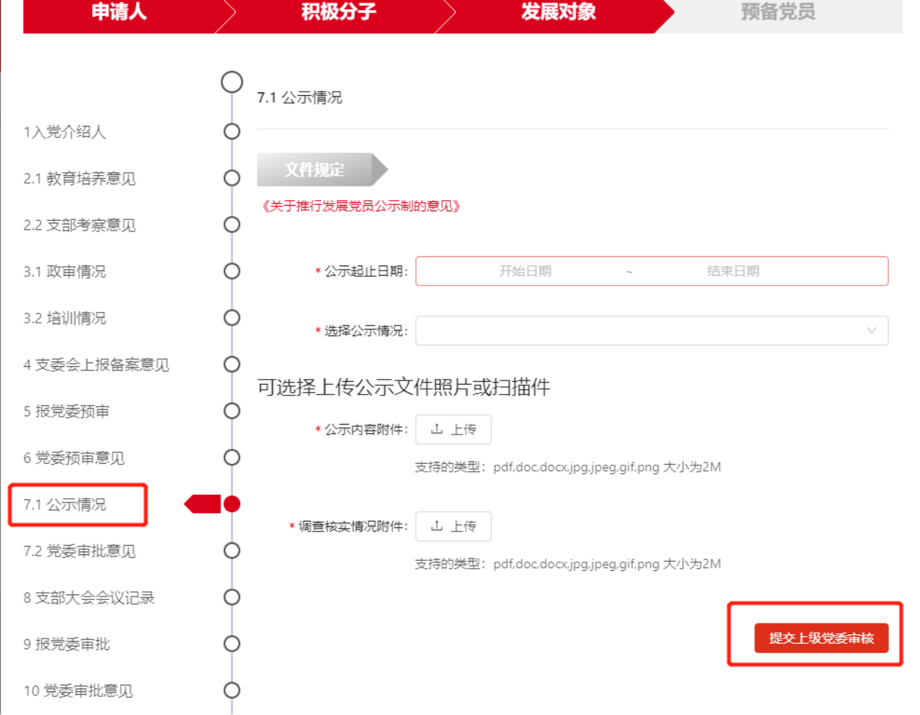This screenshot has width=920, height=715.
Task: Upload a file for 公示内容附件
Action: tap(453, 430)
